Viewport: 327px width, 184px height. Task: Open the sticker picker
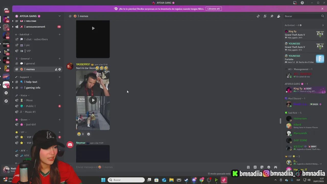(x=262, y=167)
